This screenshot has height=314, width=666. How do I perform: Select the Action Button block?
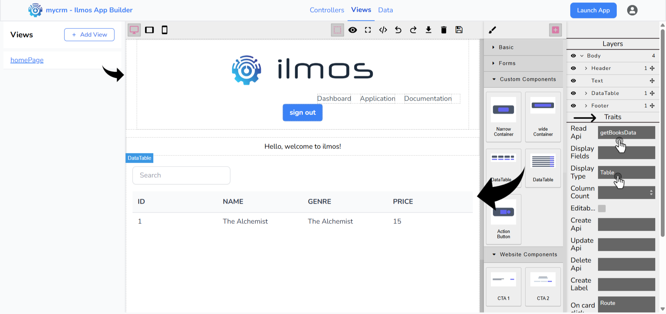point(504,219)
